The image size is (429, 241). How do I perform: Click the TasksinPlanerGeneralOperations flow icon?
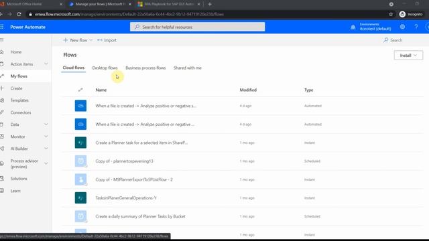click(x=80, y=198)
